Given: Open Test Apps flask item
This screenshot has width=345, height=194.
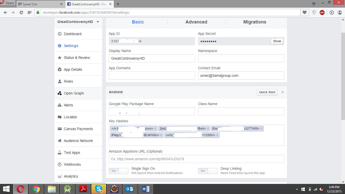Looking at the screenshot, I should (78, 153).
